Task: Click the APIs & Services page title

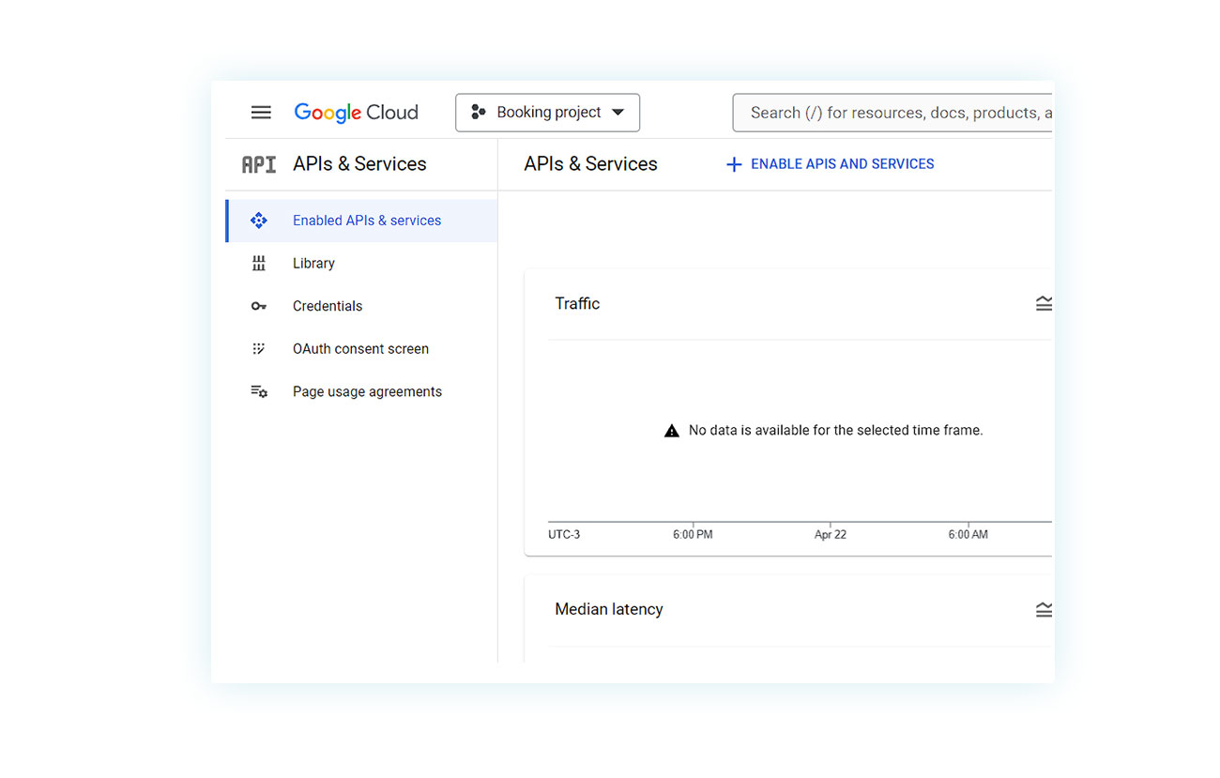Action: click(590, 164)
